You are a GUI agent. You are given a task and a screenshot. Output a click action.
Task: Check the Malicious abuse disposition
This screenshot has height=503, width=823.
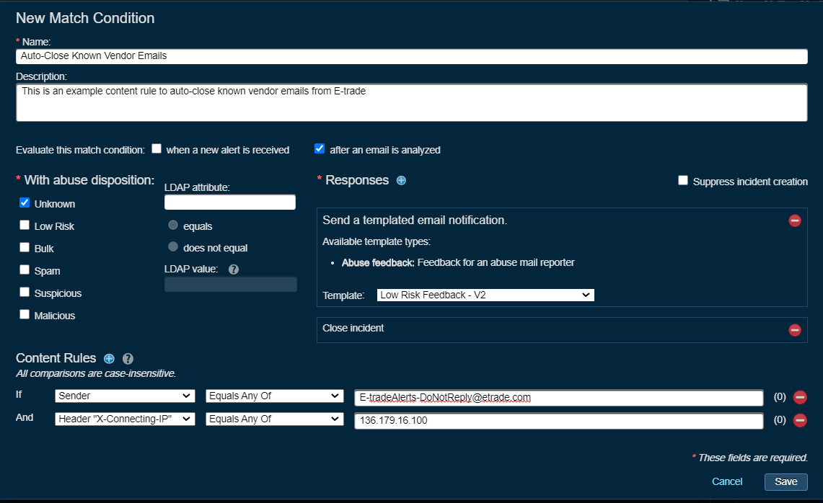[x=25, y=314]
